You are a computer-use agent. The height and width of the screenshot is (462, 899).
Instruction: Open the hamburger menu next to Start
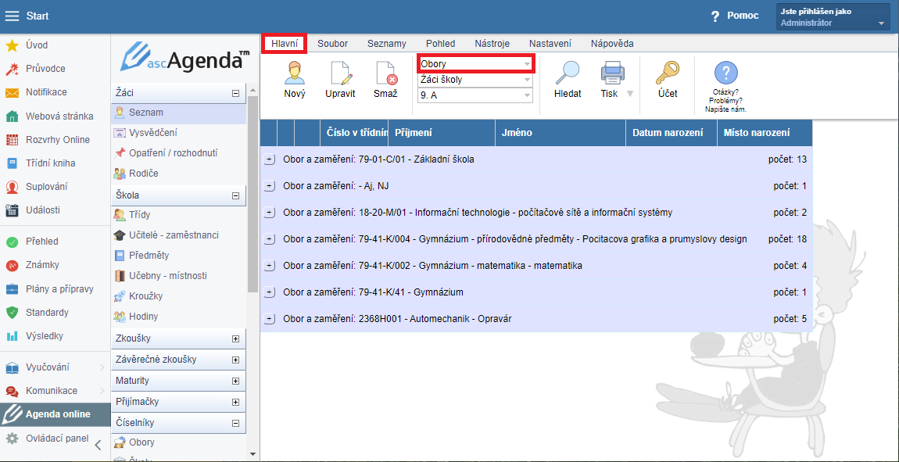point(13,16)
